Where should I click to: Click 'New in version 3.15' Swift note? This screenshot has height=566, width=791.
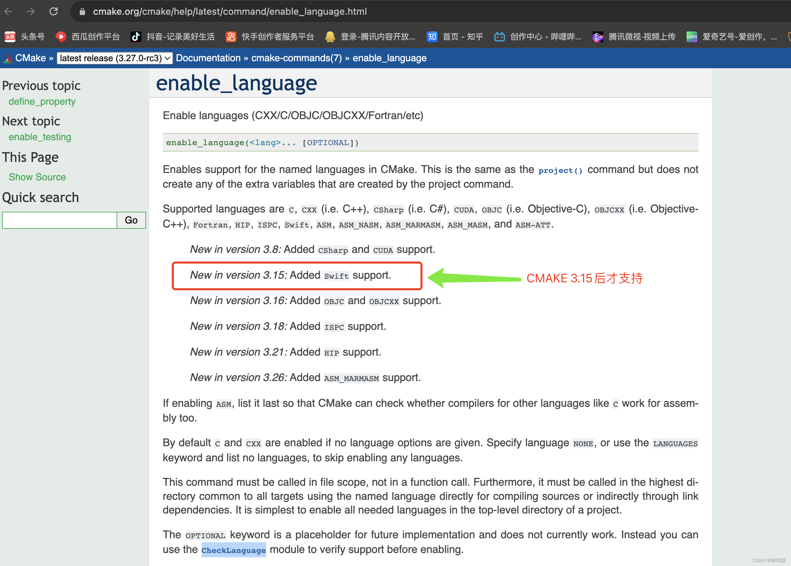tap(291, 275)
